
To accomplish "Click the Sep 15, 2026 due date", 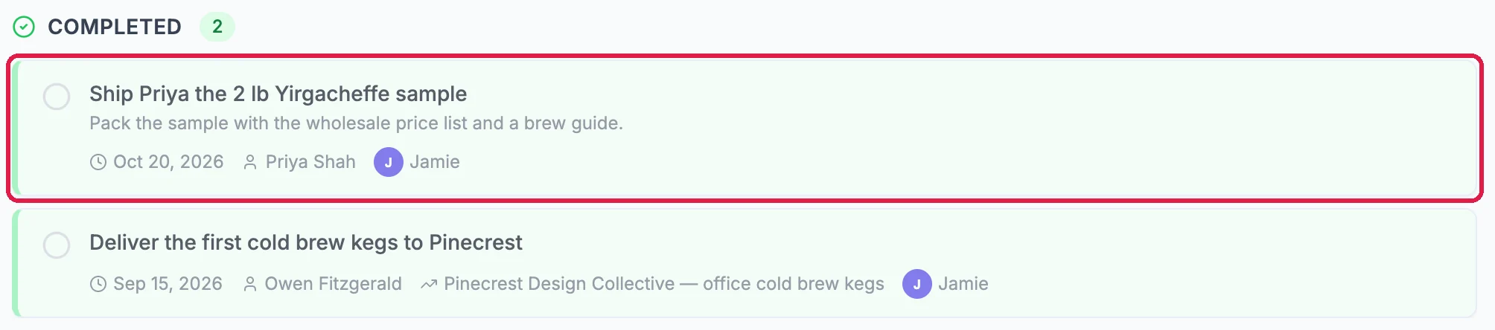I will [x=168, y=284].
